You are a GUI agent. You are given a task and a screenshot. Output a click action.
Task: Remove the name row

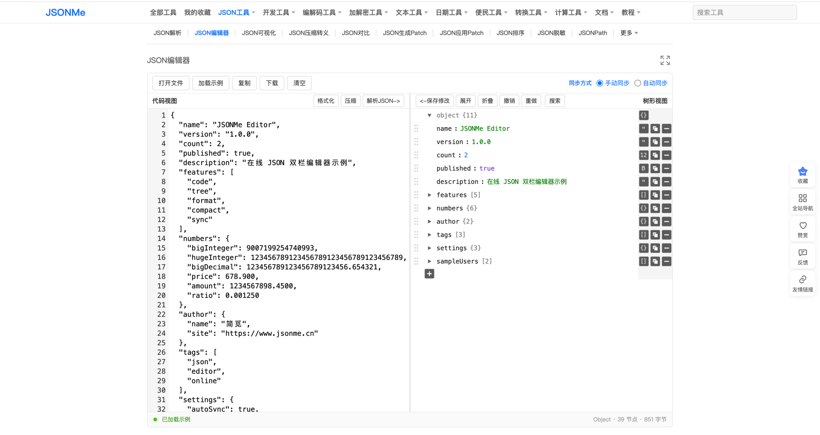(666, 129)
